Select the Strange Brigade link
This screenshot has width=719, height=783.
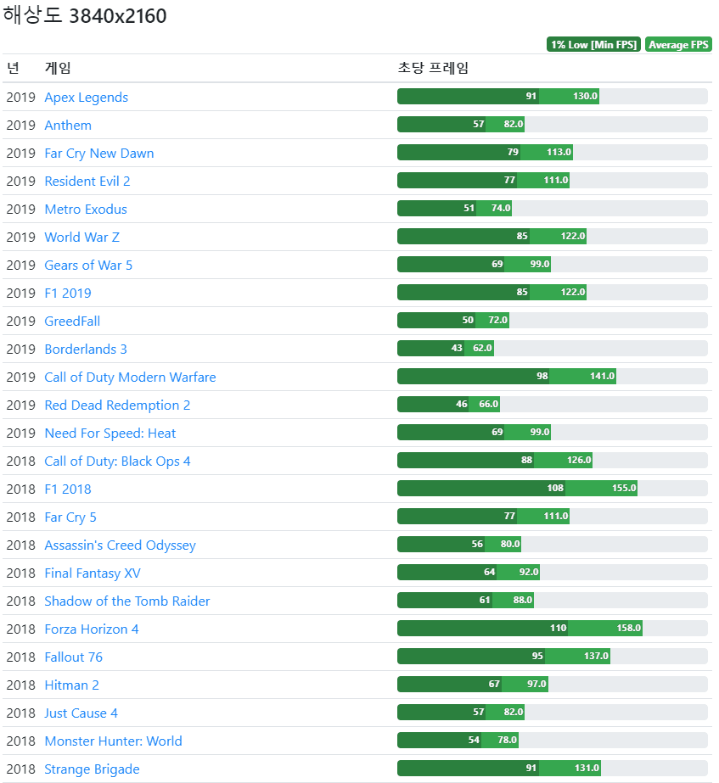pyautogui.click(x=92, y=768)
